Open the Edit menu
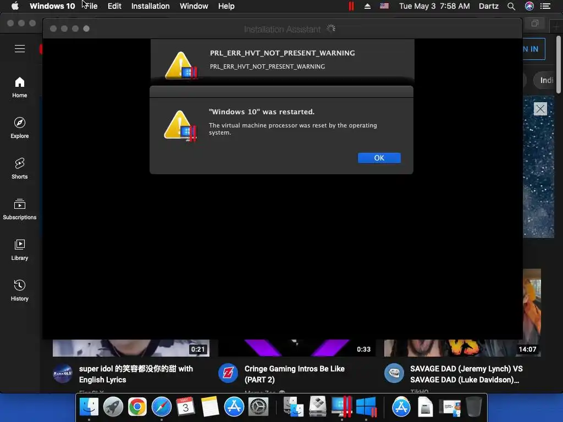563x422 pixels. 114,6
